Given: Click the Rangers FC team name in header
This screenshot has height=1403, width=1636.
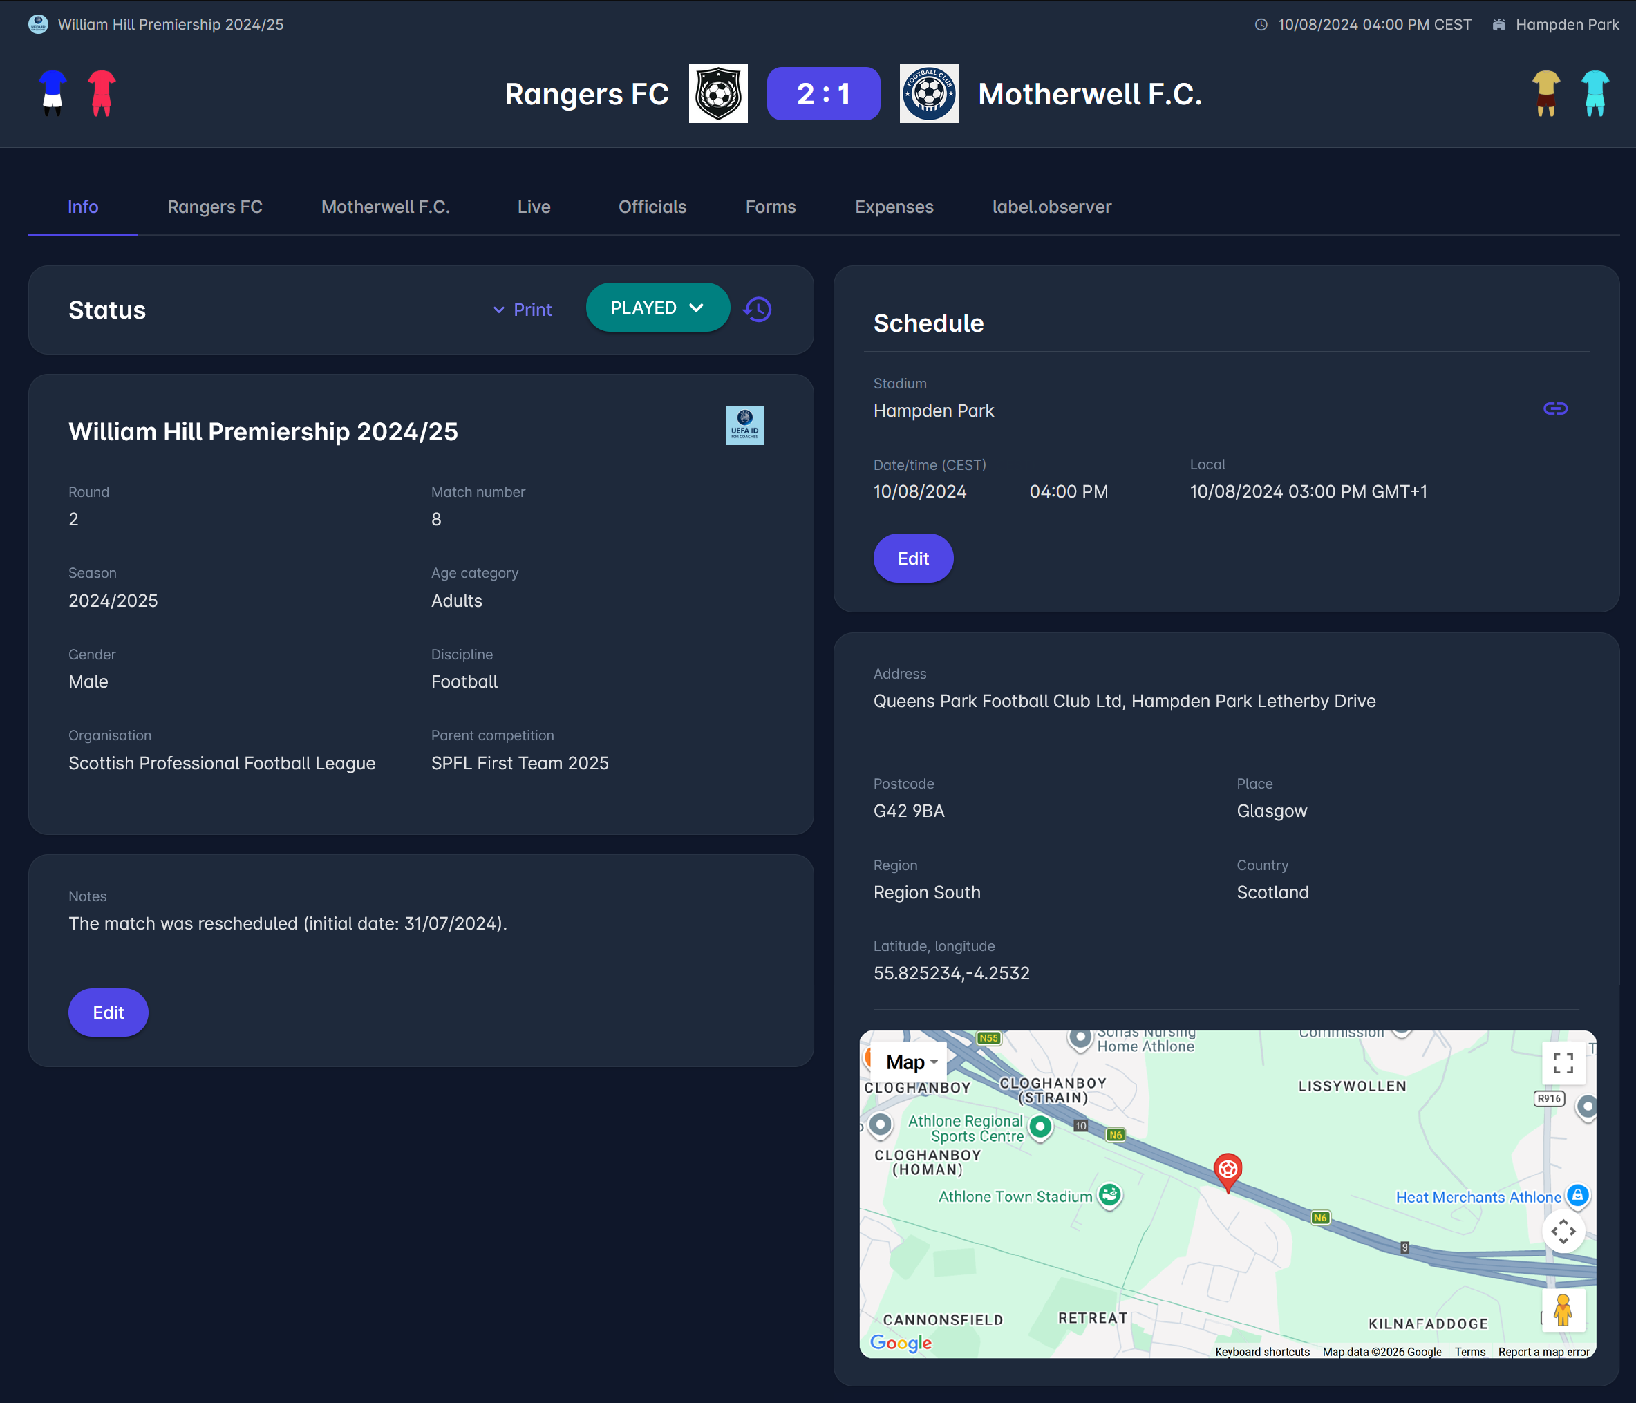Looking at the screenshot, I should coord(587,94).
